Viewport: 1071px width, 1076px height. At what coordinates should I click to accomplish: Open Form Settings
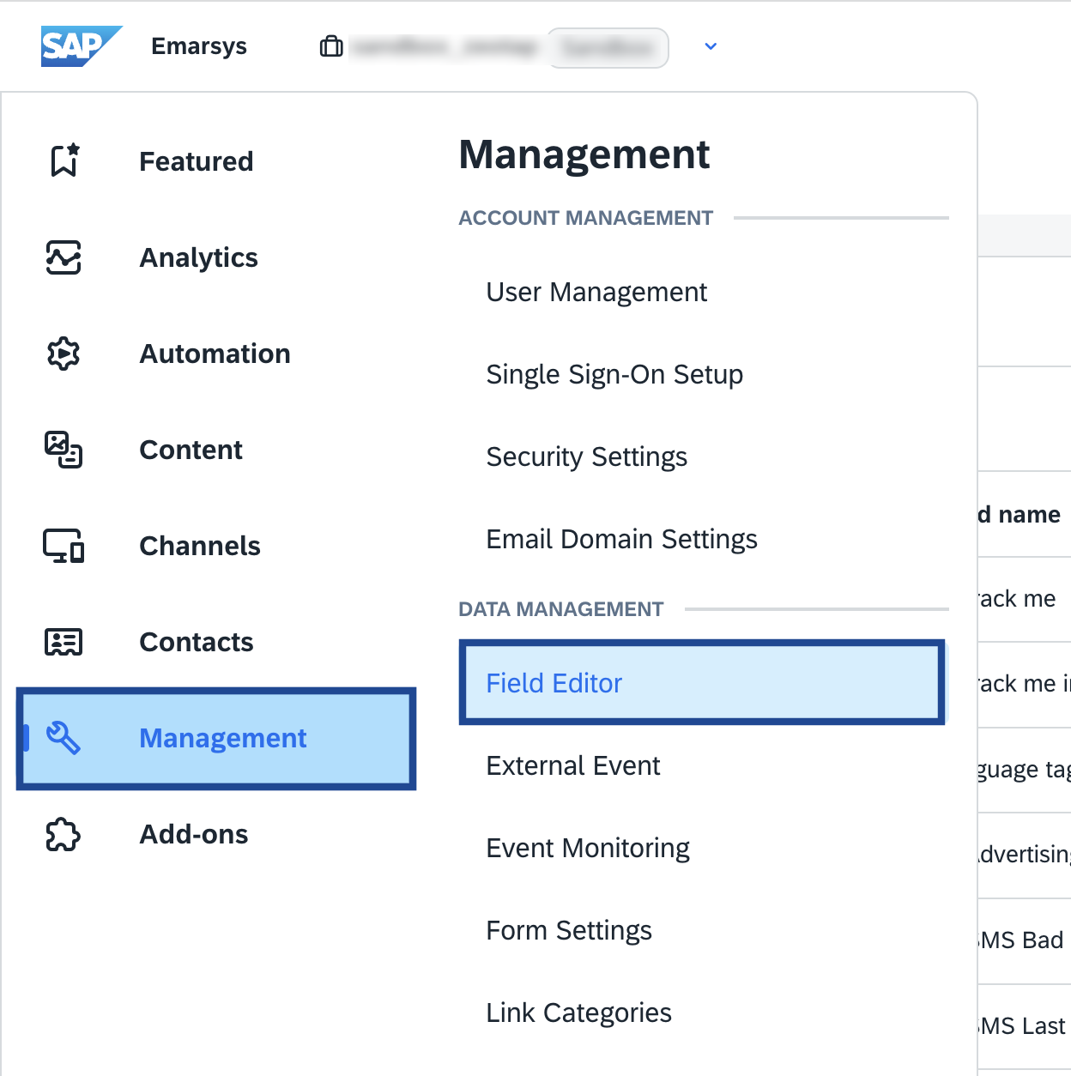(x=569, y=930)
